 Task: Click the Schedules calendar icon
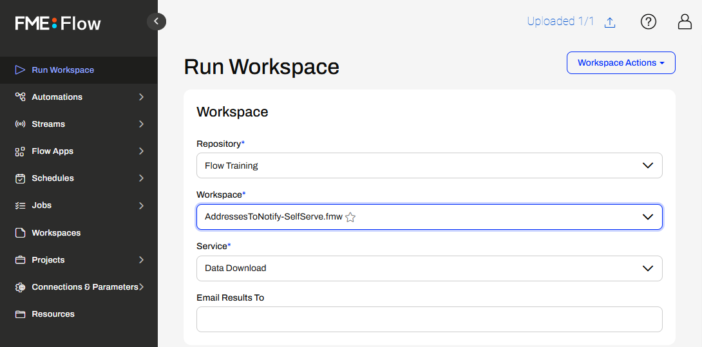20,178
